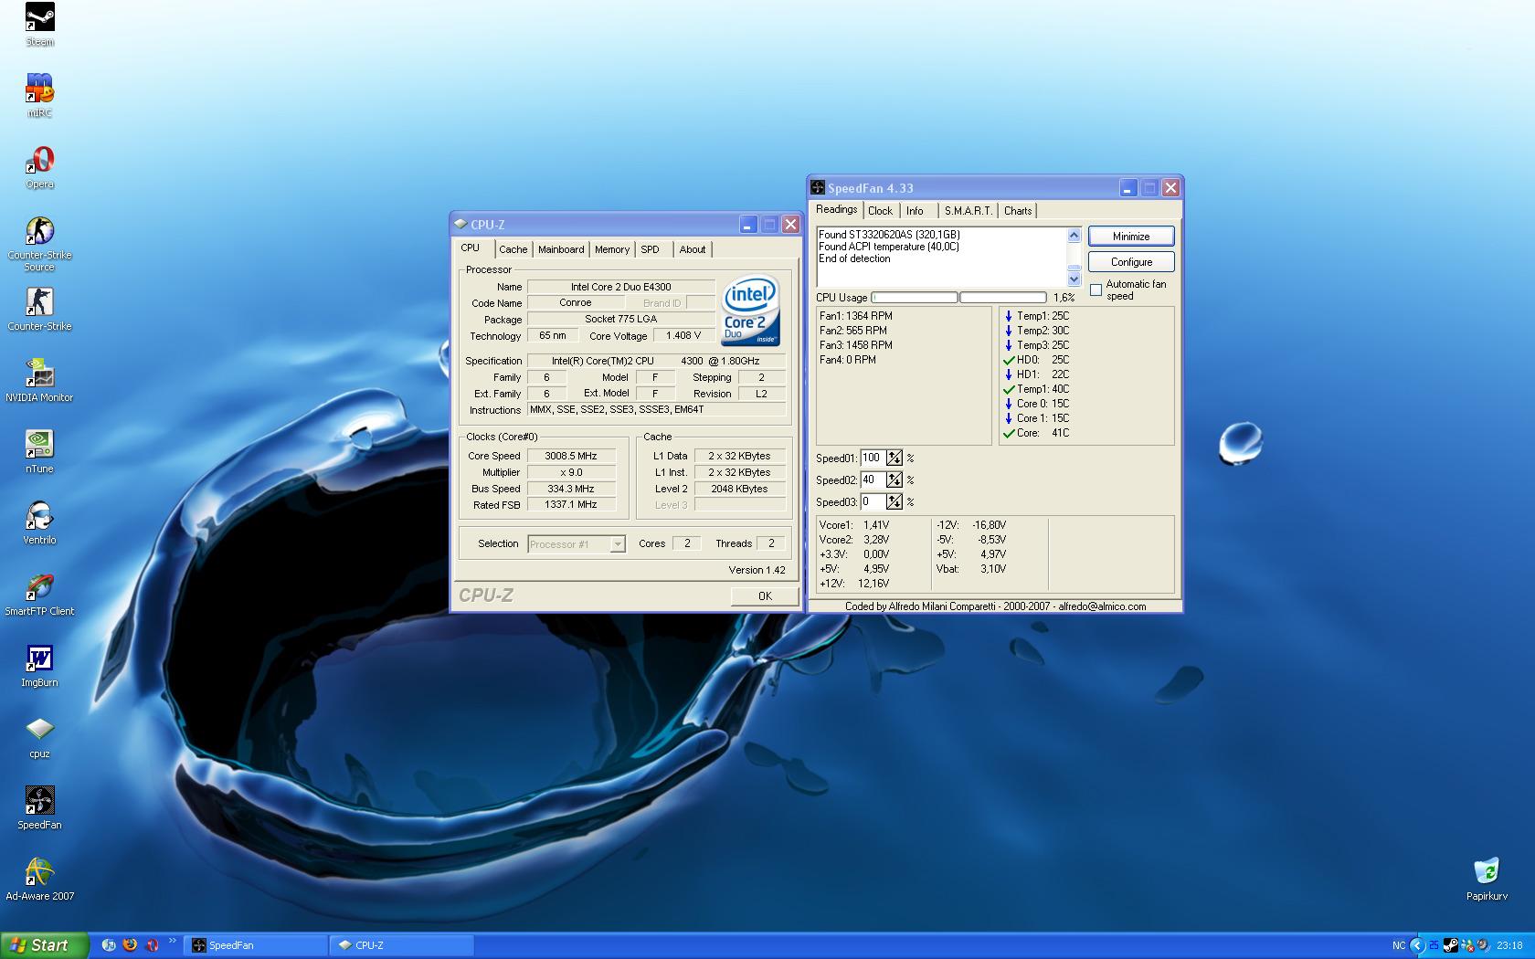Open the Counter-Strike desktop shortcut
Viewport: 1535px width, 959px height.
tap(39, 310)
